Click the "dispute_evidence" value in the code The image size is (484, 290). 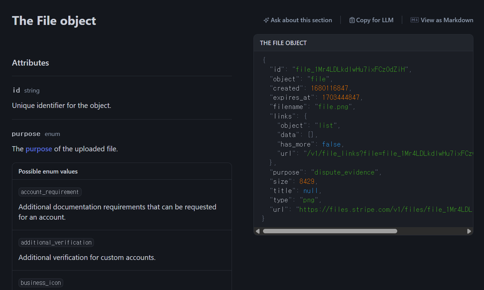(344, 172)
